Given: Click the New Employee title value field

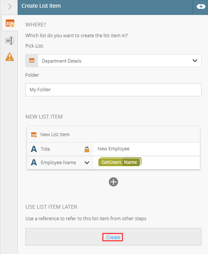Looking at the screenshot, I should point(147,149).
